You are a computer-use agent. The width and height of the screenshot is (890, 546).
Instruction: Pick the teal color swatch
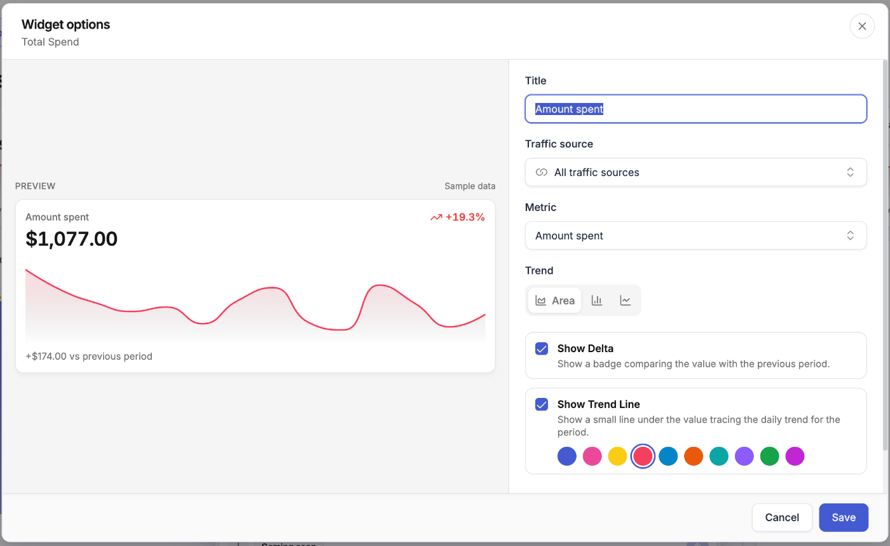pyautogui.click(x=719, y=456)
